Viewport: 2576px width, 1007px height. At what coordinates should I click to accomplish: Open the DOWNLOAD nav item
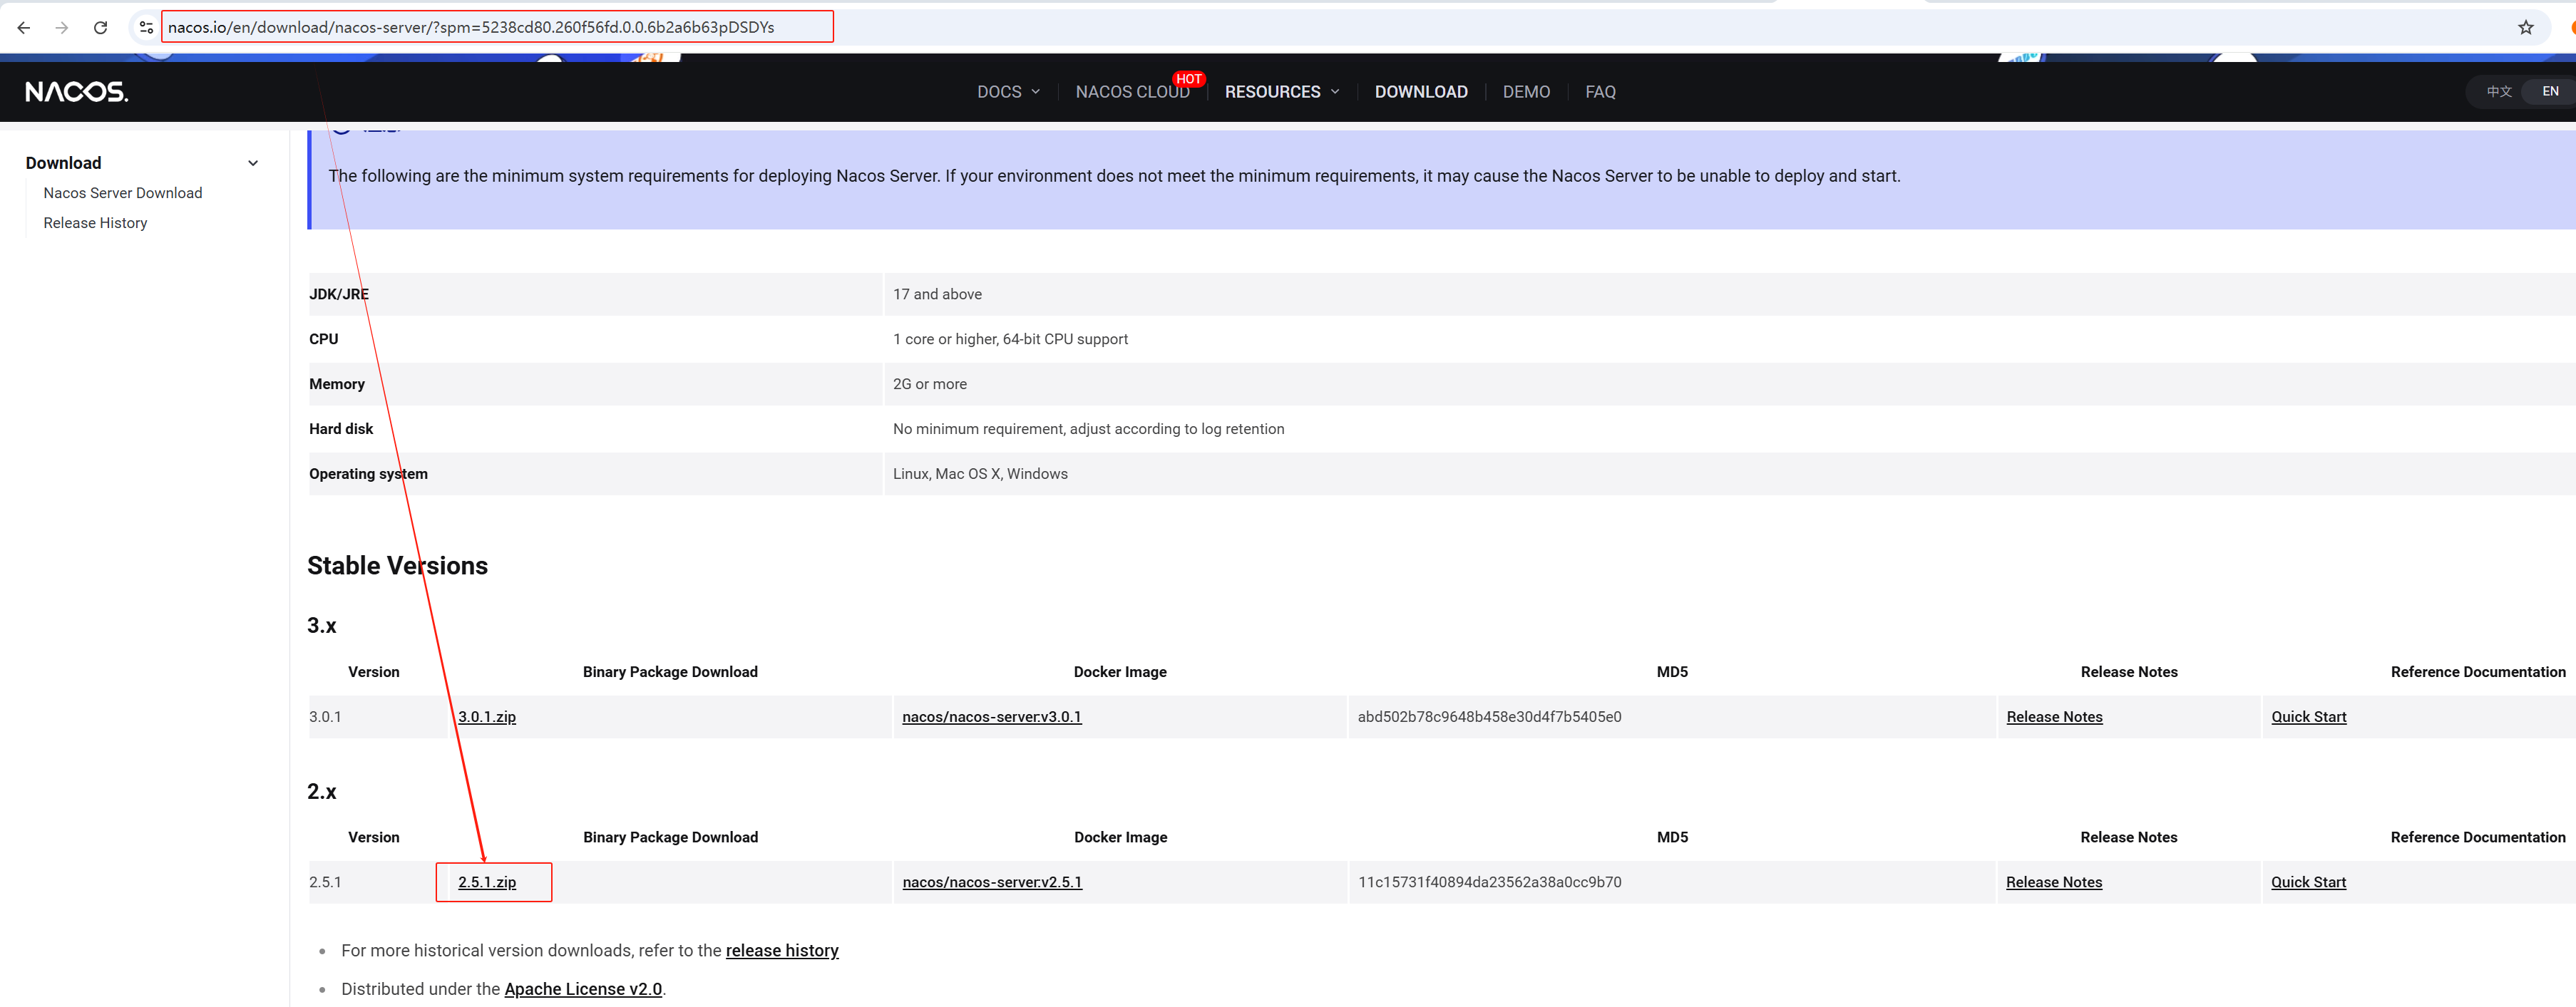tap(1421, 91)
